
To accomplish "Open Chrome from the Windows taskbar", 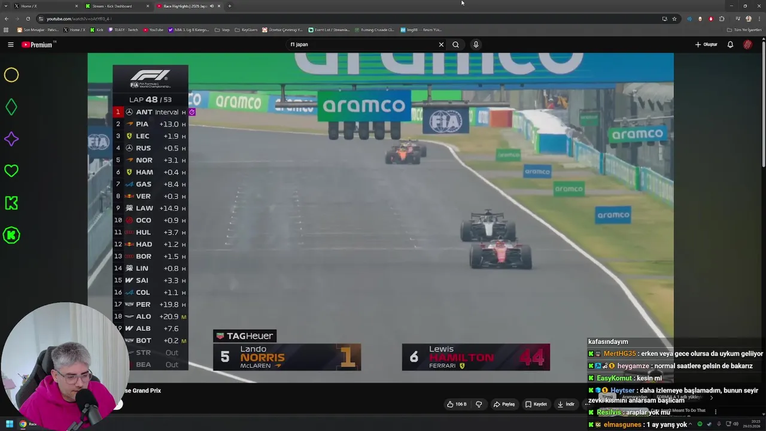I will tap(23, 424).
